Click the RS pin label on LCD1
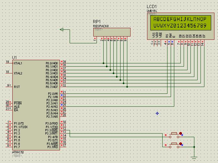The height and width of the screenshot is (163, 218). 167,36
